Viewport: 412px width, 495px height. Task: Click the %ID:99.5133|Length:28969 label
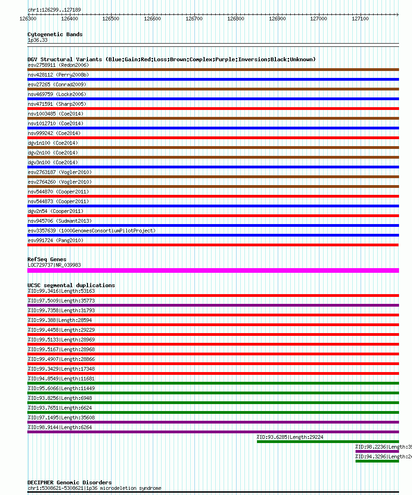coord(61,340)
